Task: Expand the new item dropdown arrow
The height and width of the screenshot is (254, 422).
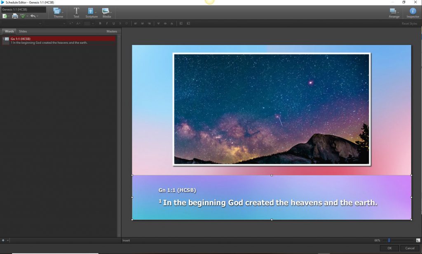Action: 9,16
